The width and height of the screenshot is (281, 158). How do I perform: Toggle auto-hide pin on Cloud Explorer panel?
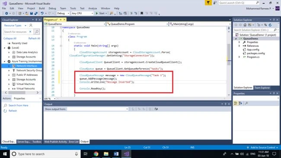point(36,19)
